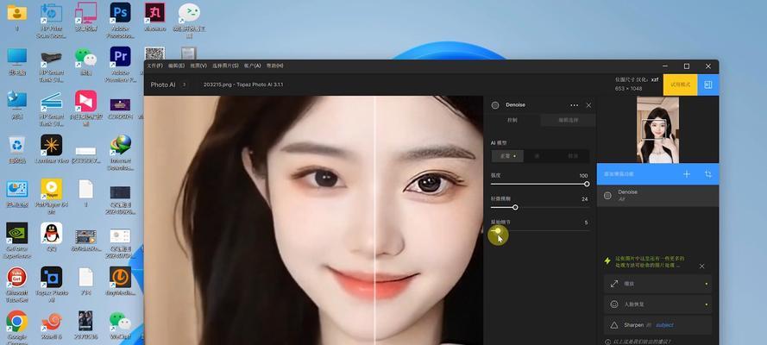Open the 视图(V) menu

(198, 66)
